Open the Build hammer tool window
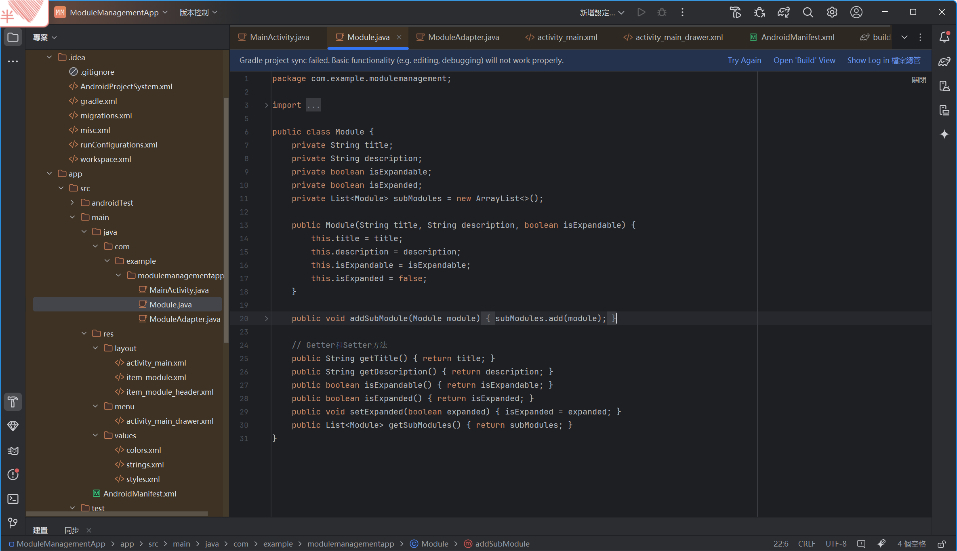The width and height of the screenshot is (957, 551). (x=13, y=402)
